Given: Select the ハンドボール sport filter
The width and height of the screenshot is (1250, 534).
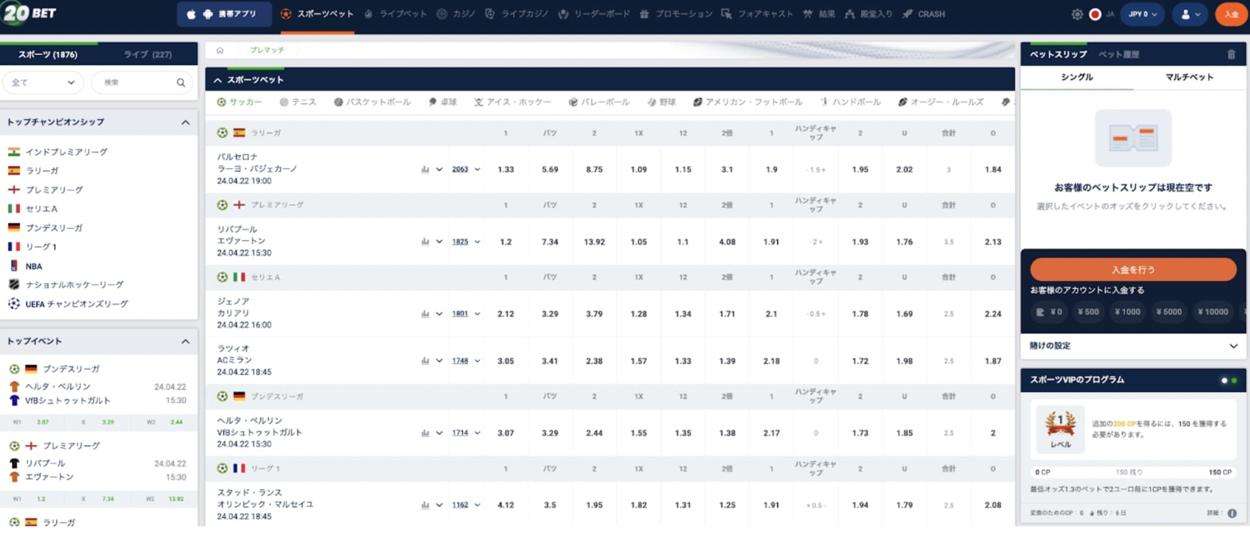Looking at the screenshot, I should click(x=850, y=102).
